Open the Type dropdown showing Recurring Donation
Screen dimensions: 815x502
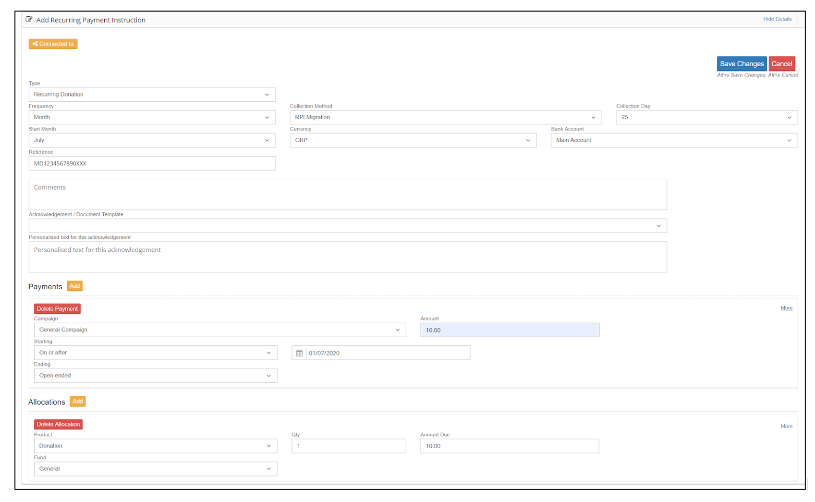152,95
